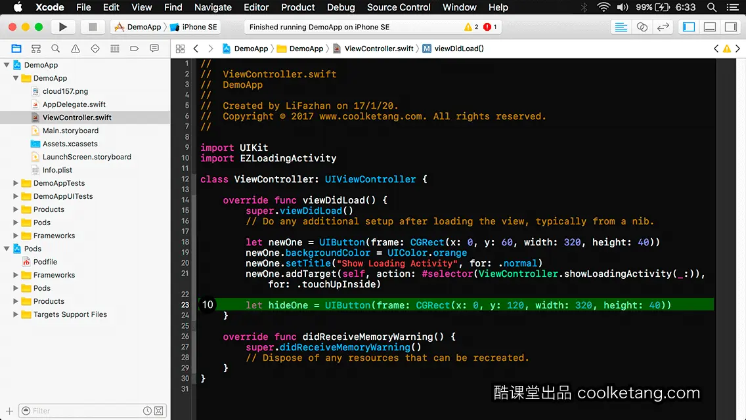Switch to the Version editor
Viewport: 746px width, 420px height.
click(x=663, y=27)
